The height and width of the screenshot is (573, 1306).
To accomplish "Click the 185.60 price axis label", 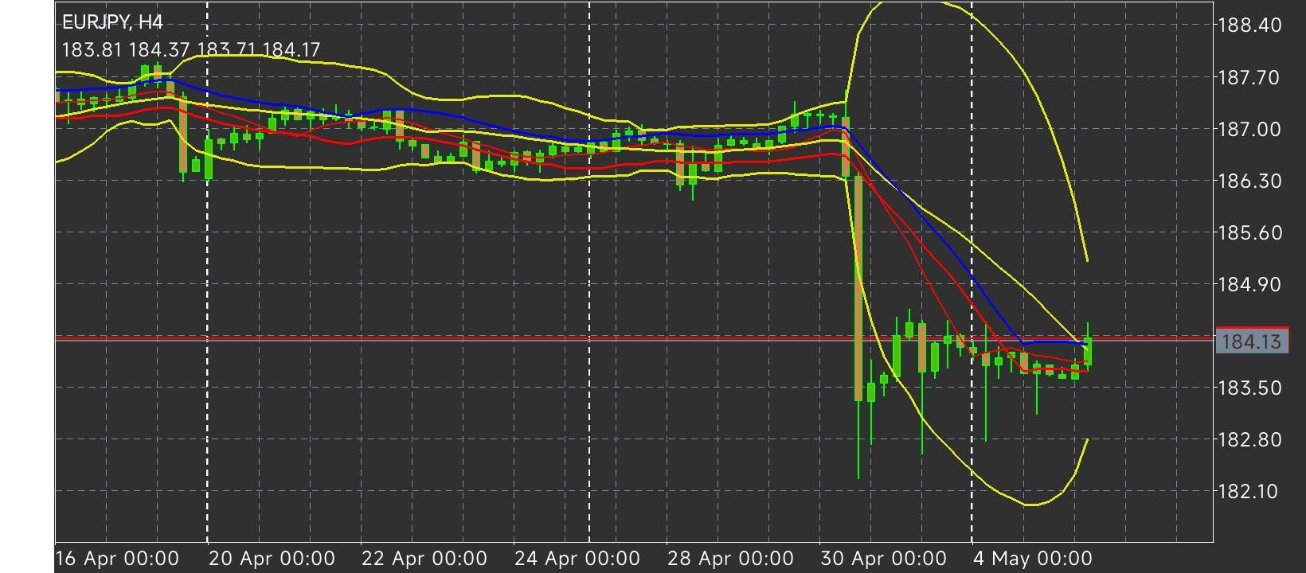I will 1250,232.
